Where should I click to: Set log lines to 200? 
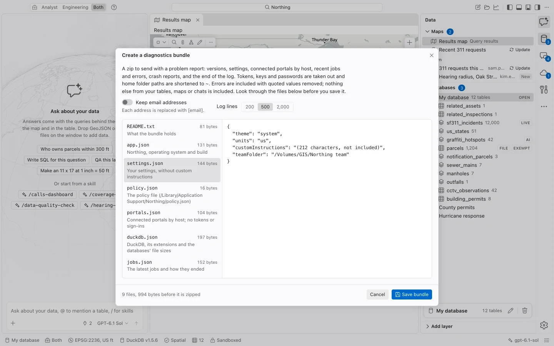coord(250,107)
